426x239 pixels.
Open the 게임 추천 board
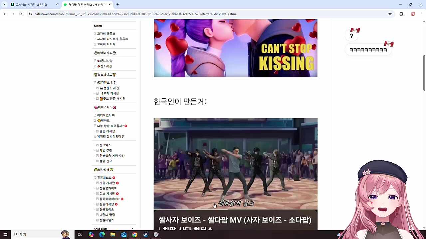pyautogui.click(x=106, y=150)
